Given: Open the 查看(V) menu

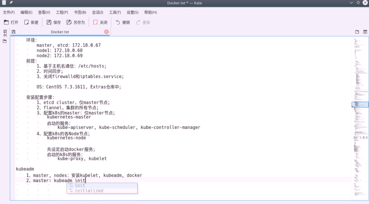Looking at the screenshot, I should point(44,12).
